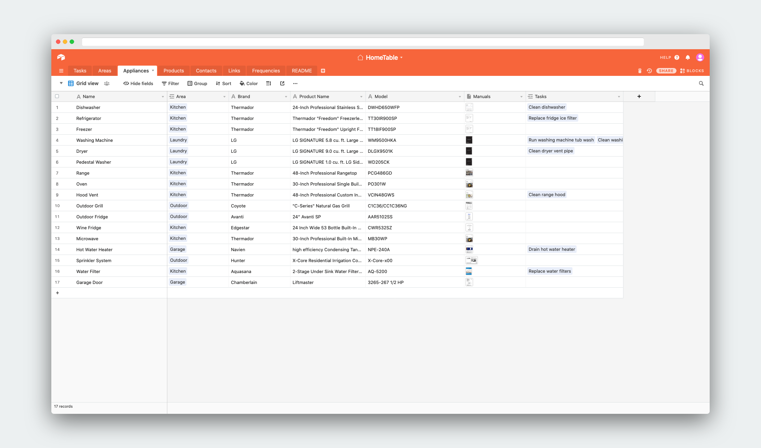Open revision history clock icon
Viewport: 761px width, 448px height.
click(649, 71)
